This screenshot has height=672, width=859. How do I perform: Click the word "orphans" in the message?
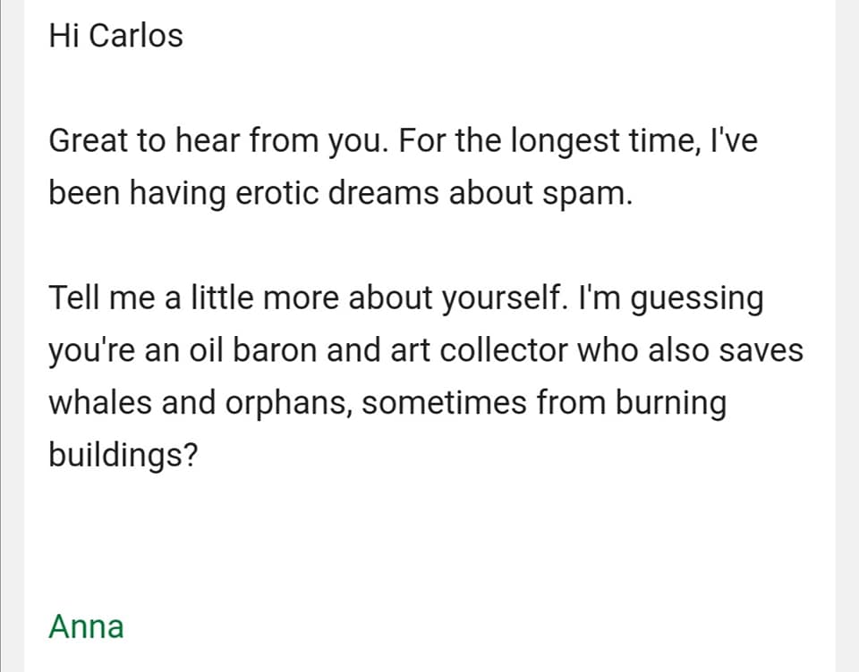tap(285, 404)
